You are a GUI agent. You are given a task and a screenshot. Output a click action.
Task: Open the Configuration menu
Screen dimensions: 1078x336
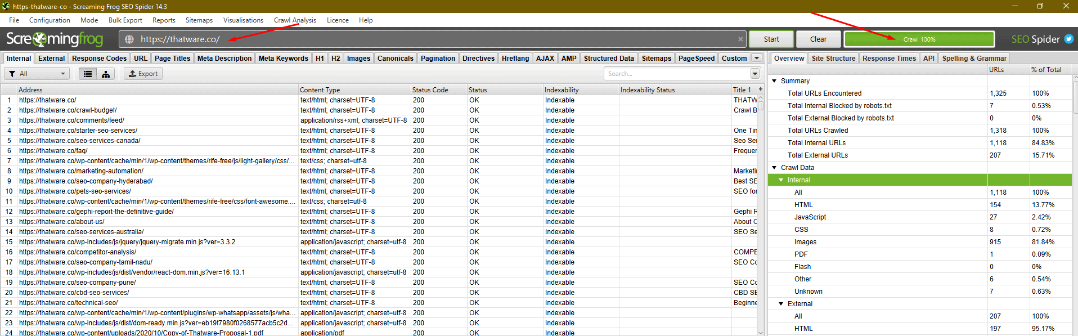(50, 20)
